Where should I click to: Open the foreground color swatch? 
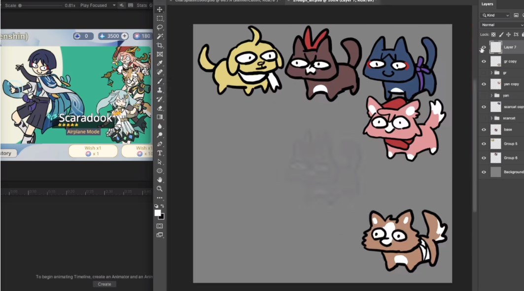[x=157, y=213]
